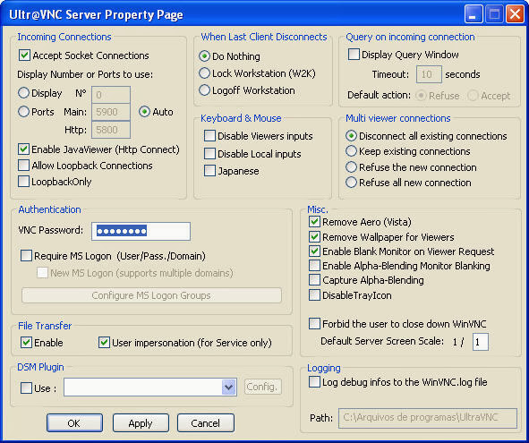Check the LoopbackOnly option
The width and height of the screenshot is (529, 443).
(23, 182)
